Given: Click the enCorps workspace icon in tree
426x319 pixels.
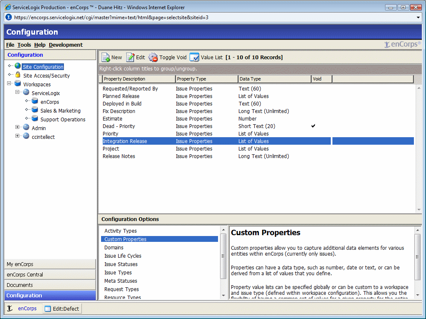Looking at the screenshot, I should [x=35, y=101].
